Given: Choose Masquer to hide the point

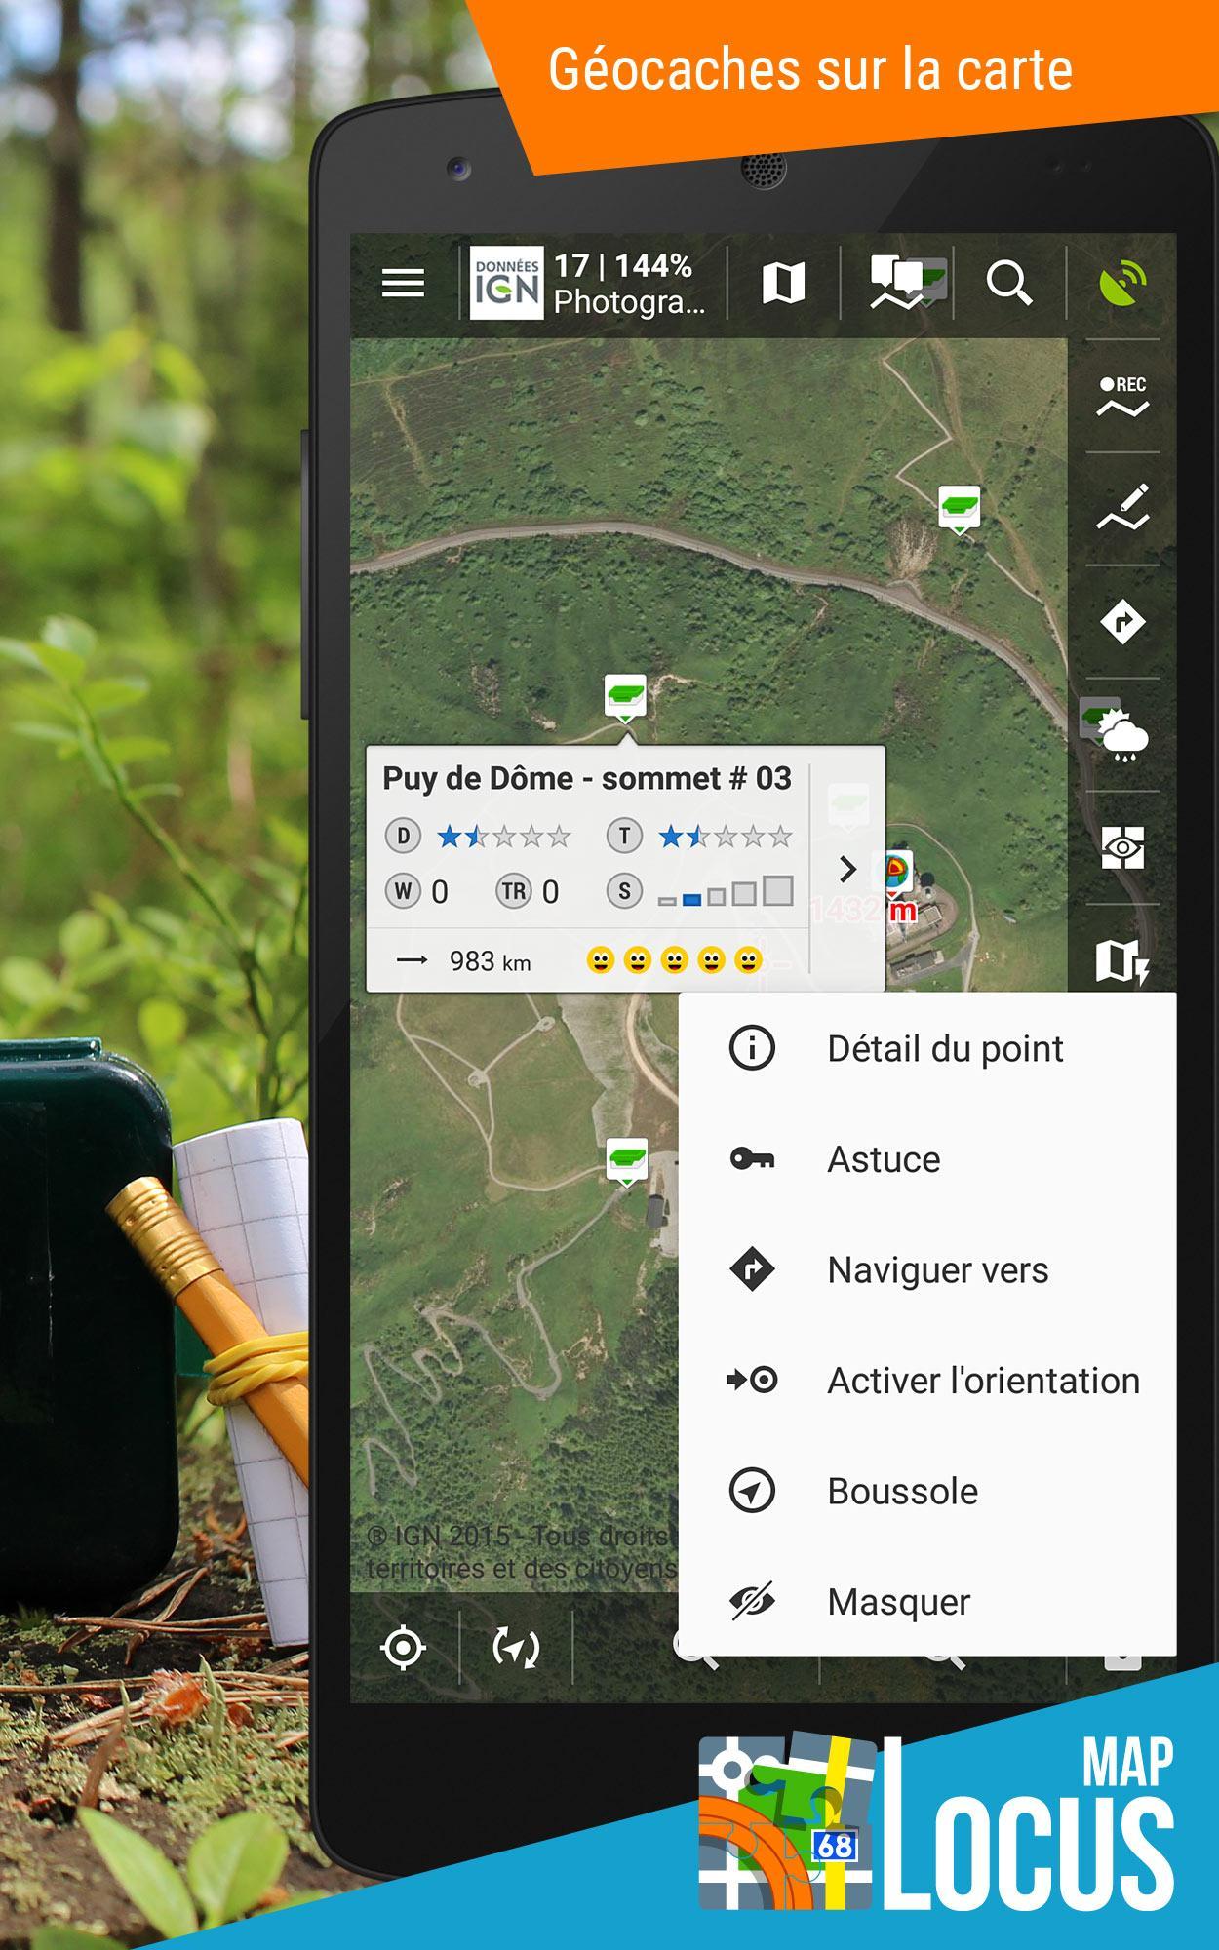Looking at the screenshot, I should 927,1601.
